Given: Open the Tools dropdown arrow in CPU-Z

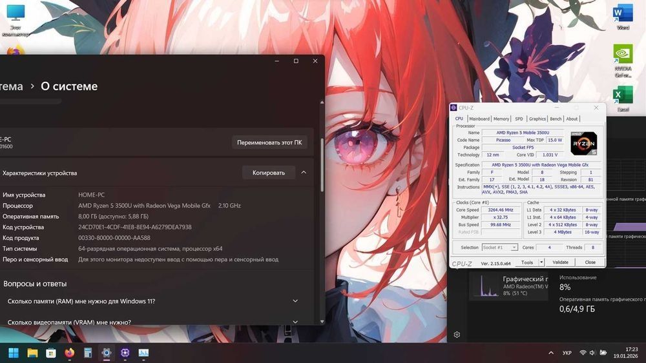Looking at the screenshot, I should point(541,262).
